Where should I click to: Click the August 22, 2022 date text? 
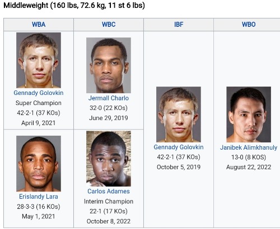click(249, 167)
